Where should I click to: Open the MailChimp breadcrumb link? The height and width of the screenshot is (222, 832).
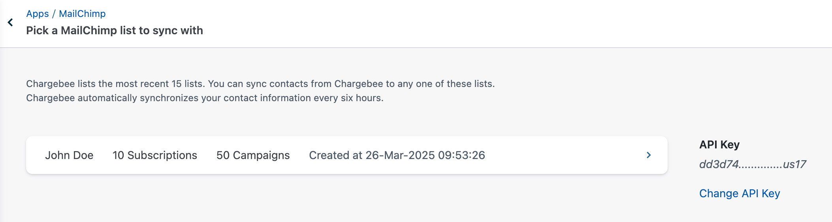[x=82, y=14]
